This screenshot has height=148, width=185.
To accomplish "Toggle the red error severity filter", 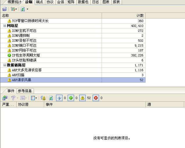I will (96, 98).
